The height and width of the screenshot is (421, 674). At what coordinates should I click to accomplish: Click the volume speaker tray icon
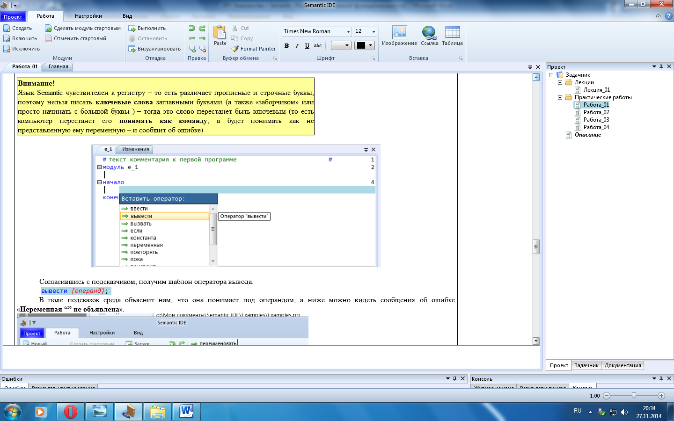click(624, 412)
